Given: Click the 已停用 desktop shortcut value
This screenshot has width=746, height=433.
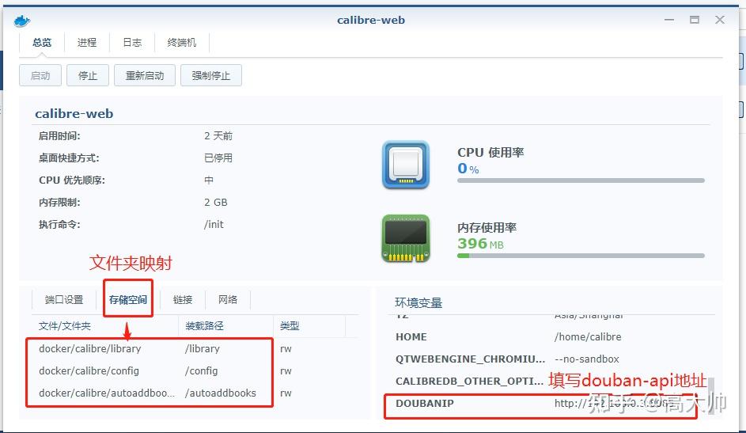Looking at the screenshot, I should pos(218,158).
